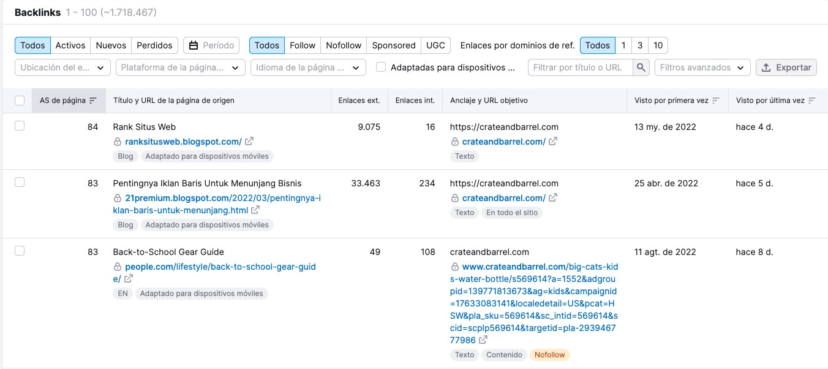This screenshot has height=369, width=828.
Task: Open the Idioma de la página dropdown
Action: coord(308,67)
